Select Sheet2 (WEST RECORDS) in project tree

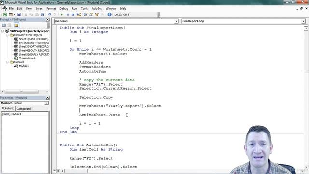click(34, 43)
